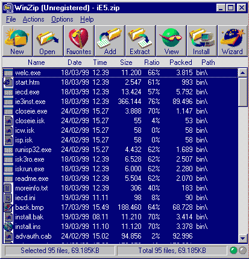Click the welc.exe file icon
The width and height of the screenshot is (249, 259).
pyautogui.click(x=8, y=73)
